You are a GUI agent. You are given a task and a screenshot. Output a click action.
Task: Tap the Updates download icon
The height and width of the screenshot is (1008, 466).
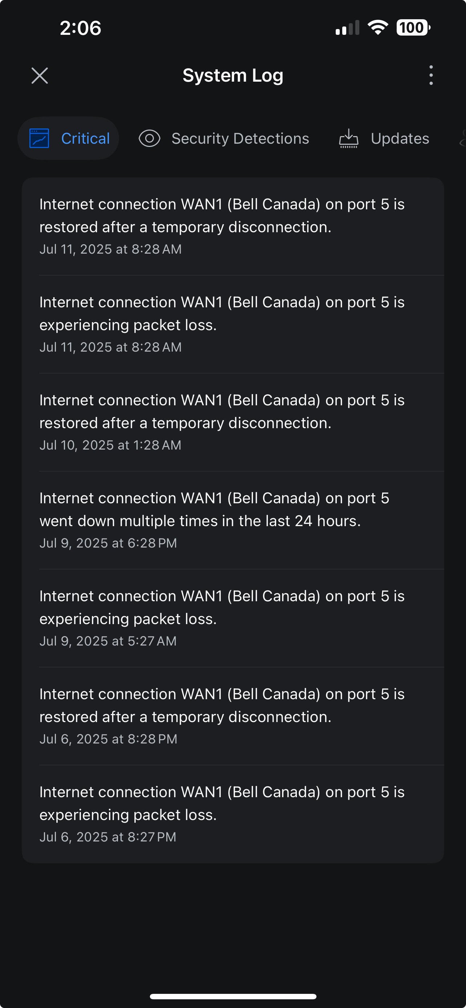(x=348, y=139)
